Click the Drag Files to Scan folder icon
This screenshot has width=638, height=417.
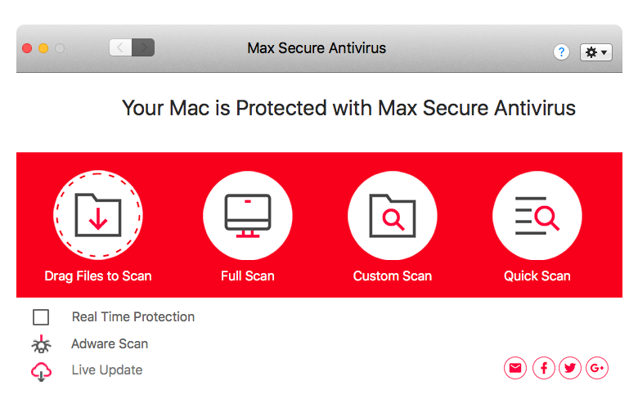point(97,215)
